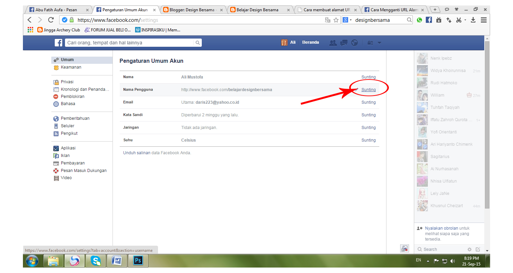Open the Firefox hamburger menu icon
Image resolution: width=513 pixels, height=273 pixels.
pyautogui.click(x=484, y=20)
